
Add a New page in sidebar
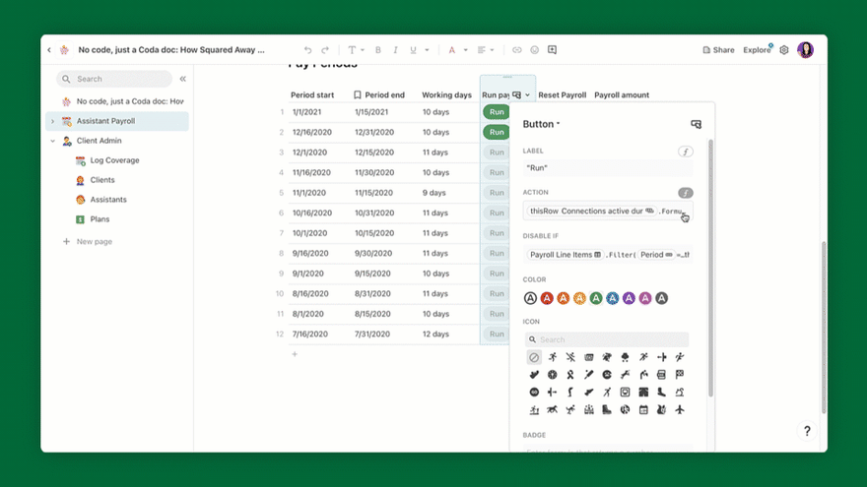pyautogui.click(x=88, y=241)
